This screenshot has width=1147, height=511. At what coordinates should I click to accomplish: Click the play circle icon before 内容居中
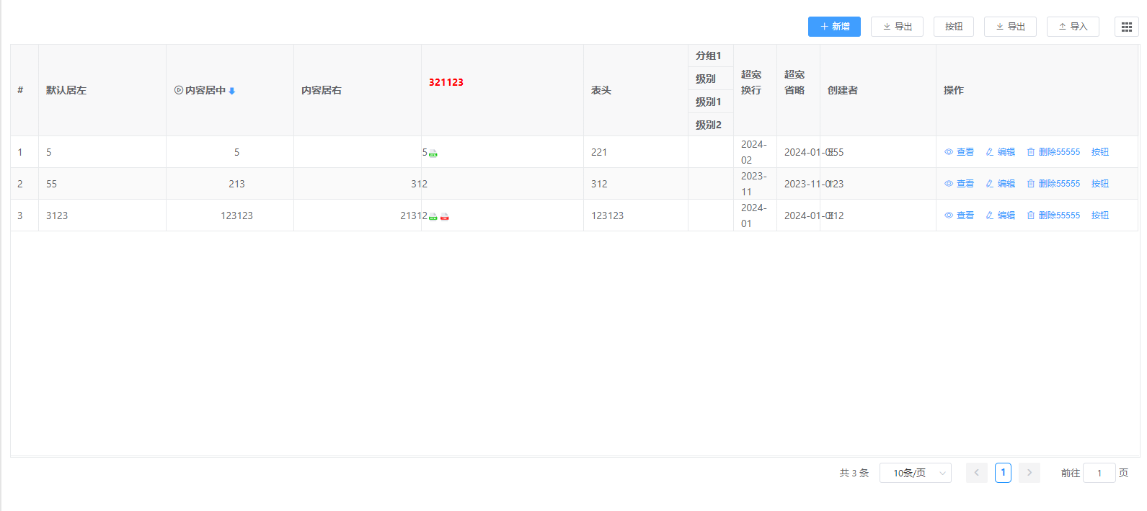[x=178, y=90]
